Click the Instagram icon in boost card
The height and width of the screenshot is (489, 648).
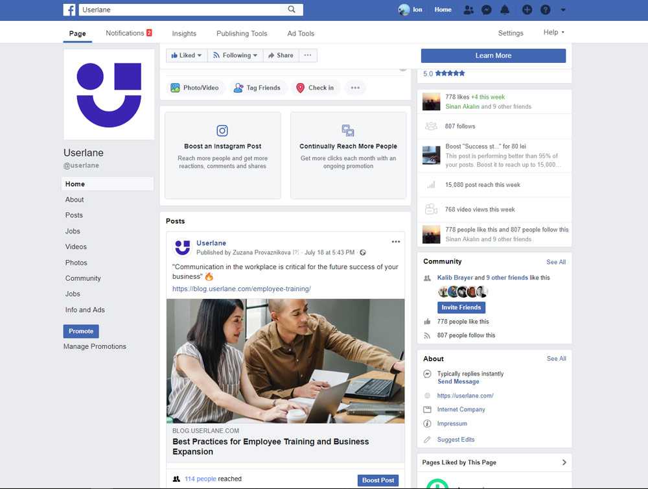coord(222,131)
